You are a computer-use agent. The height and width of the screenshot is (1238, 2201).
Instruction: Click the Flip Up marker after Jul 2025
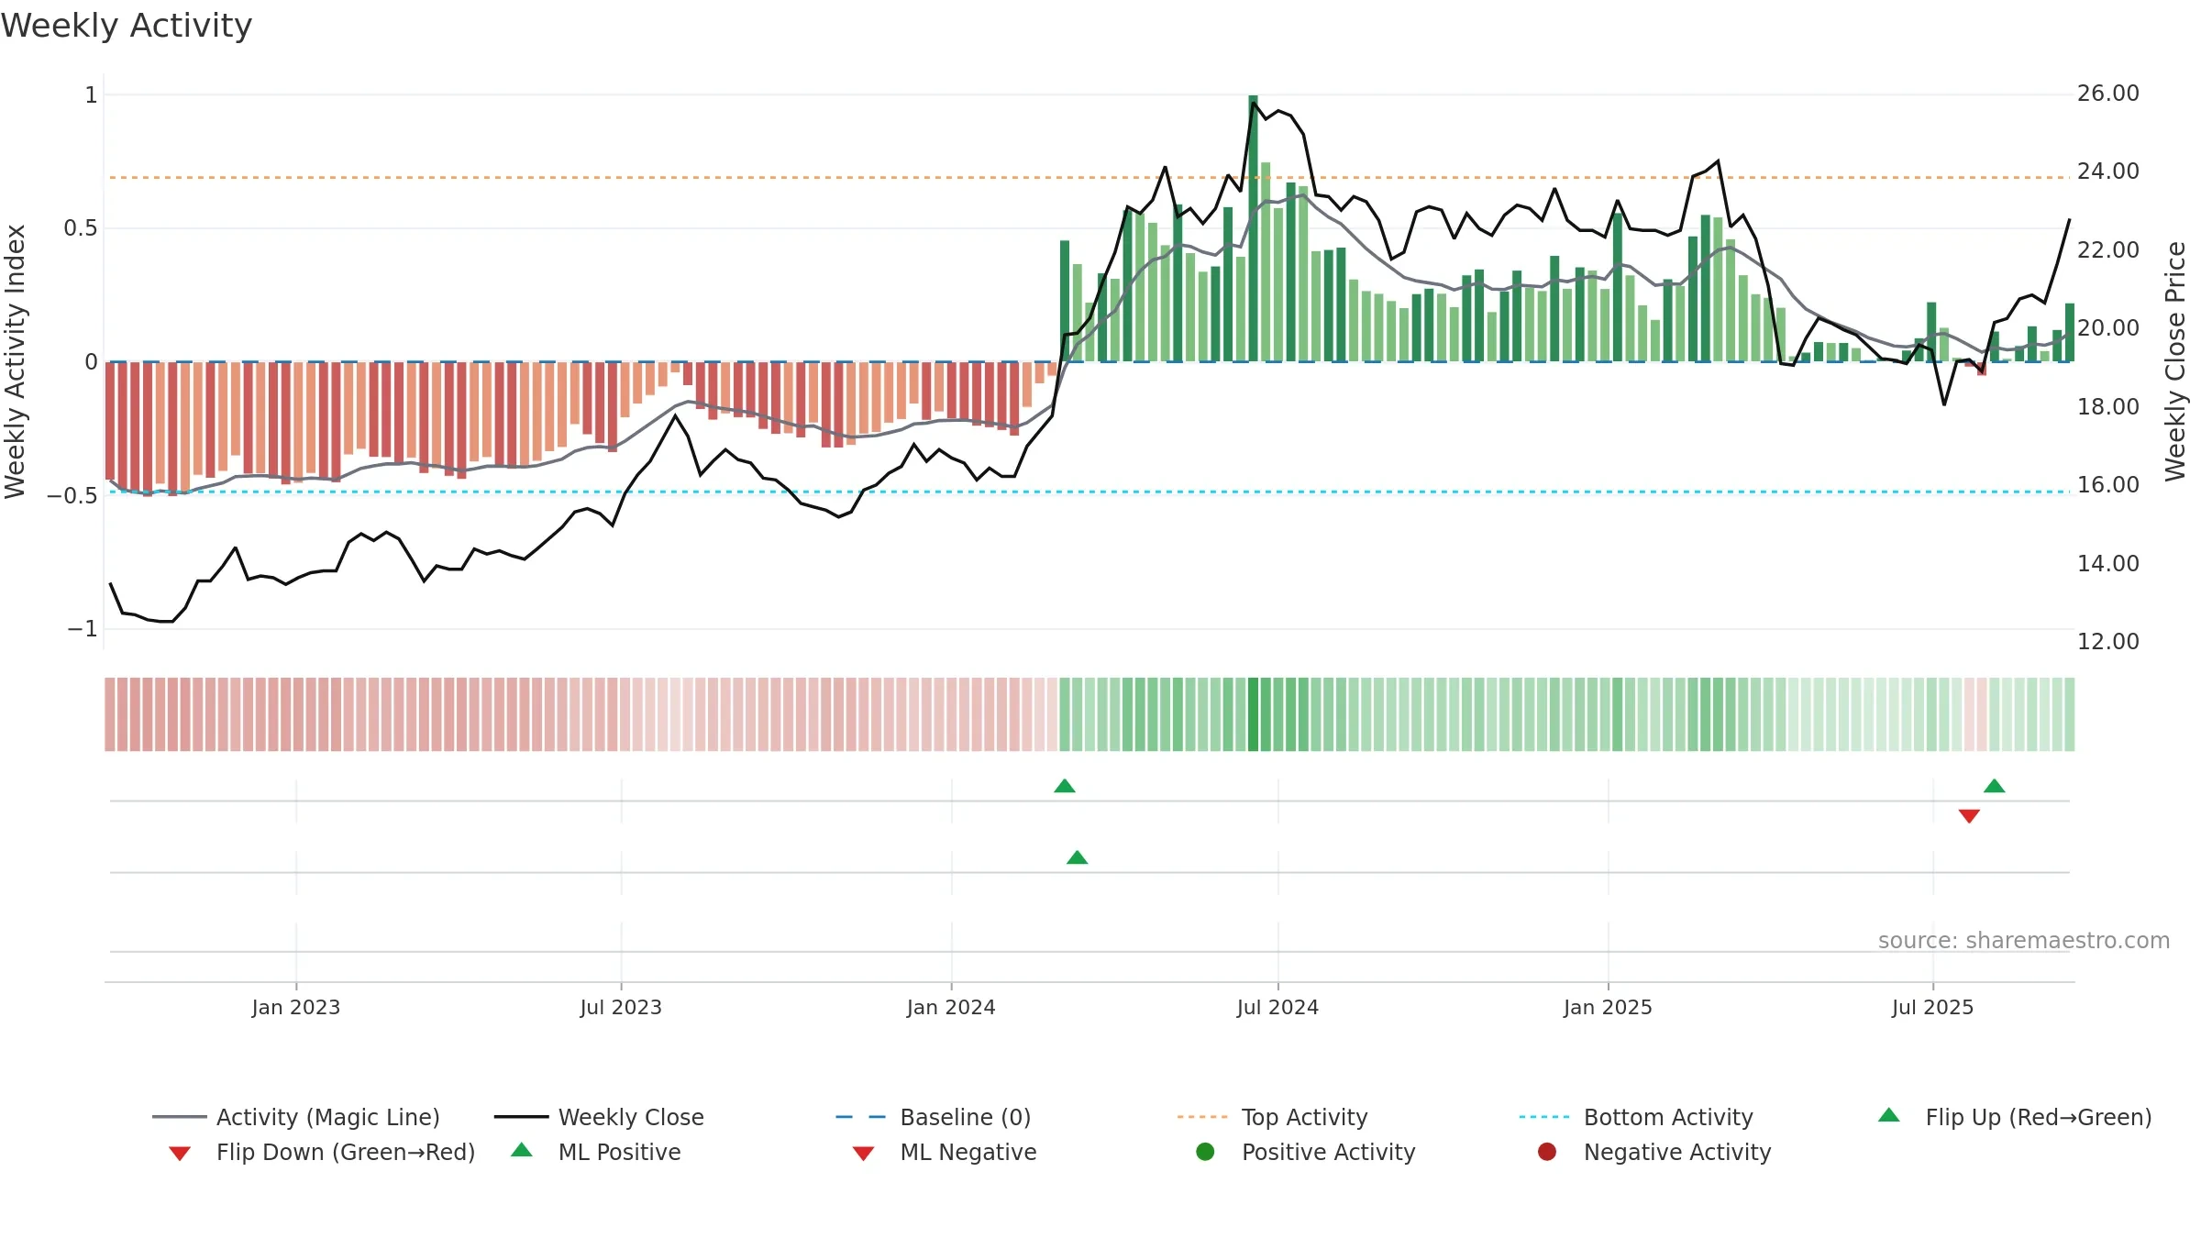1995,786
